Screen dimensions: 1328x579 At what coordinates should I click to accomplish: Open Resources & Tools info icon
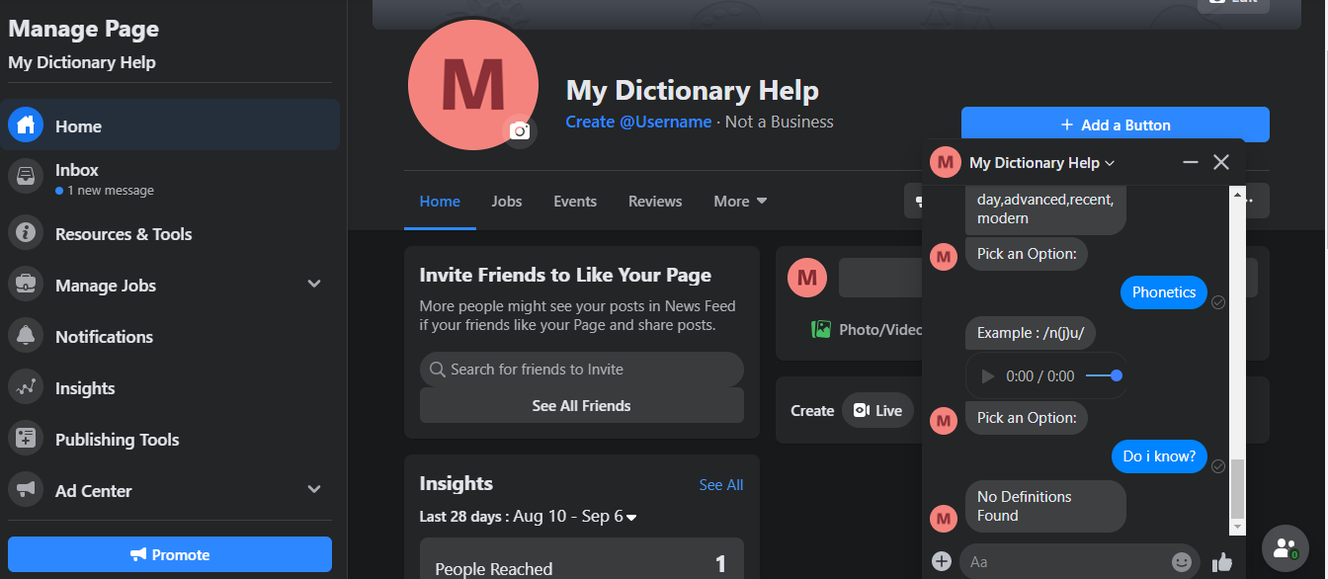coord(26,233)
